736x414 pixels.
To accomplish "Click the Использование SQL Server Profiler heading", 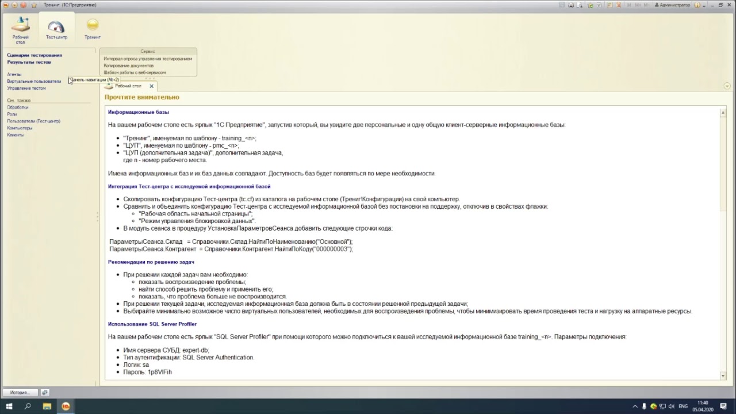I will pyautogui.click(x=152, y=324).
